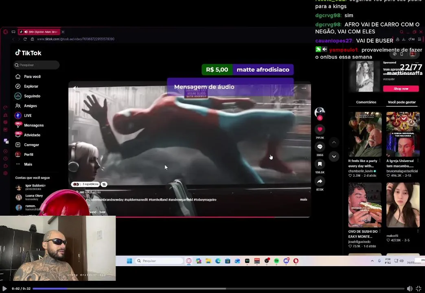Click the tiktok.com URL in address bar
Image resolution: width=425 pixels, height=293 pixels.
(x=76, y=39)
